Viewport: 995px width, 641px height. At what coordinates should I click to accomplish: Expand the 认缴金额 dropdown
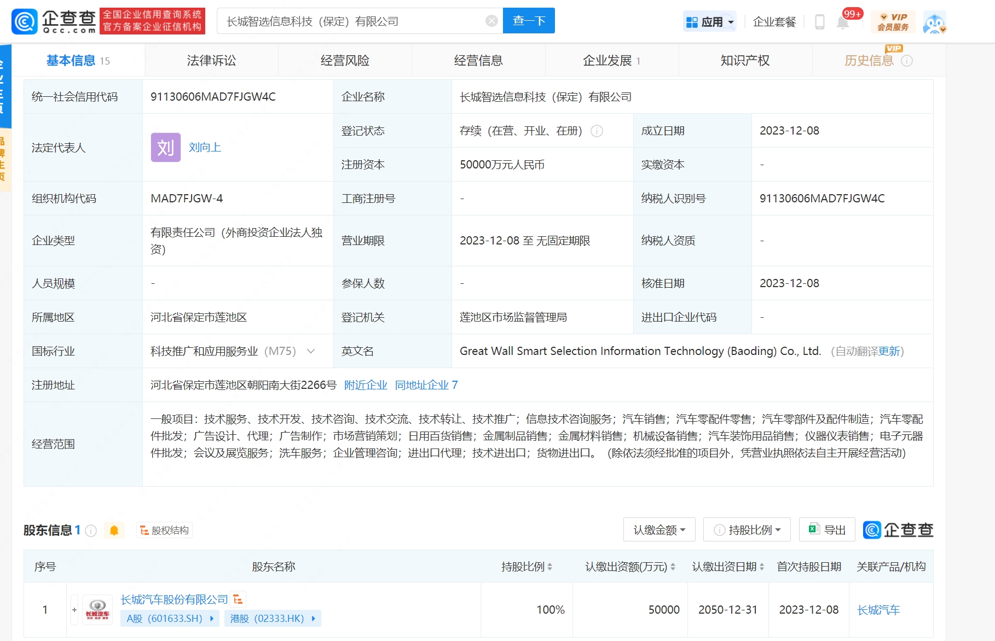(659, 530)
